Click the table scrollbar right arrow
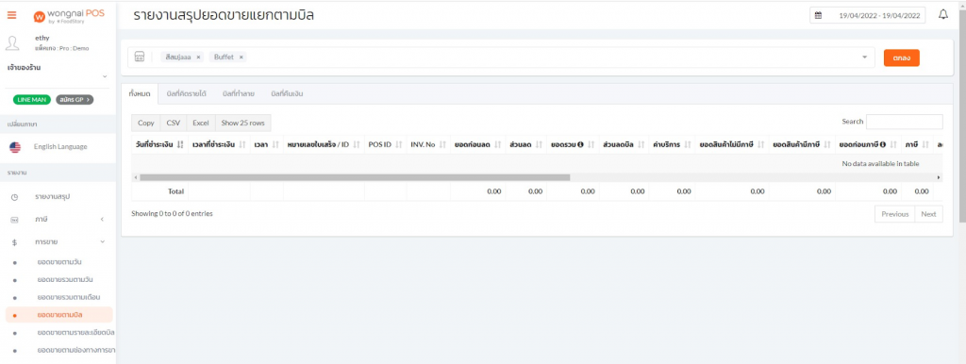 (939, 177)
